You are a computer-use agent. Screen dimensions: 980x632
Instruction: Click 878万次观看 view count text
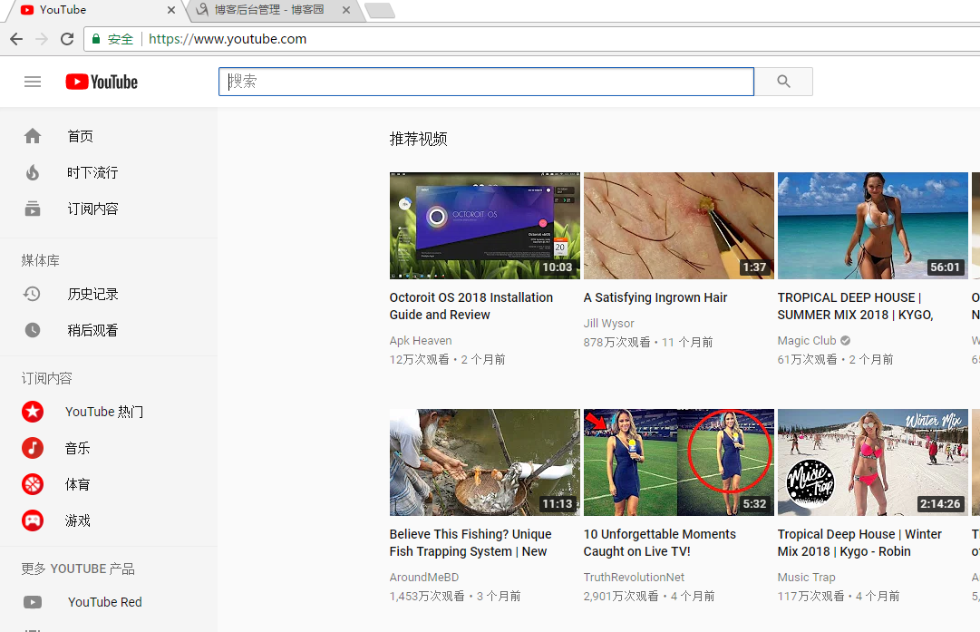tap(616, 342)
